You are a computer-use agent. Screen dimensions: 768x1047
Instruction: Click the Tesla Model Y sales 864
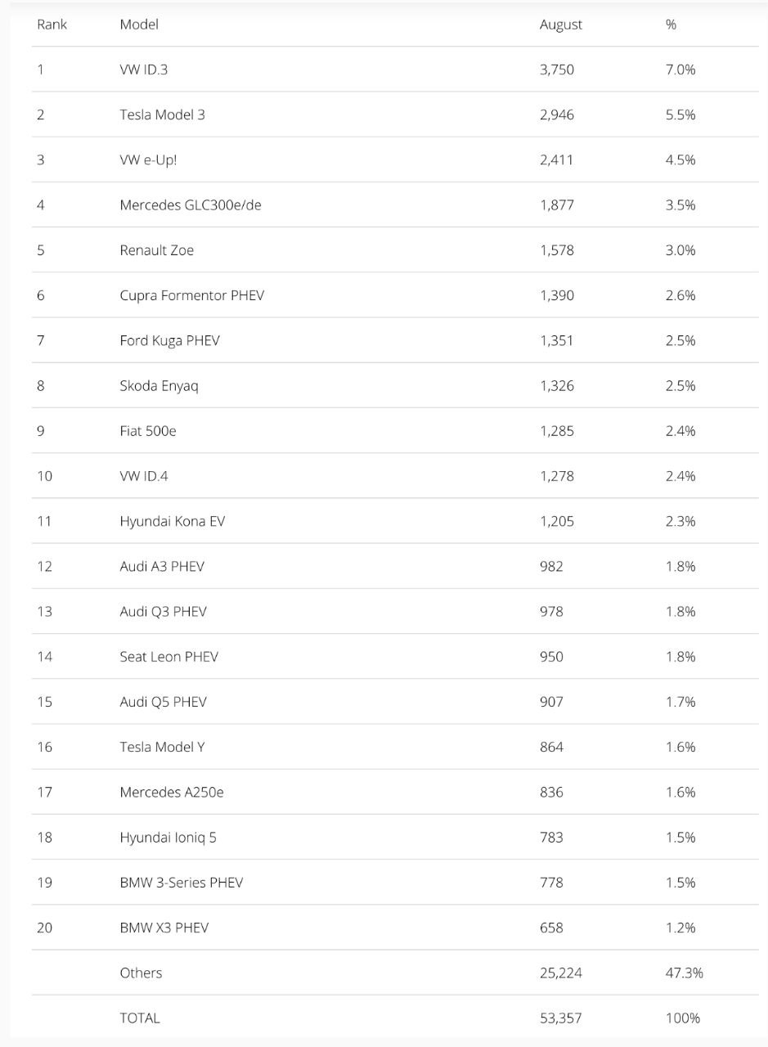(551, 747)
